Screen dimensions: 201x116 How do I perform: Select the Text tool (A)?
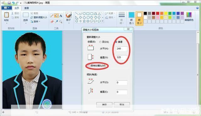point(61,16)
